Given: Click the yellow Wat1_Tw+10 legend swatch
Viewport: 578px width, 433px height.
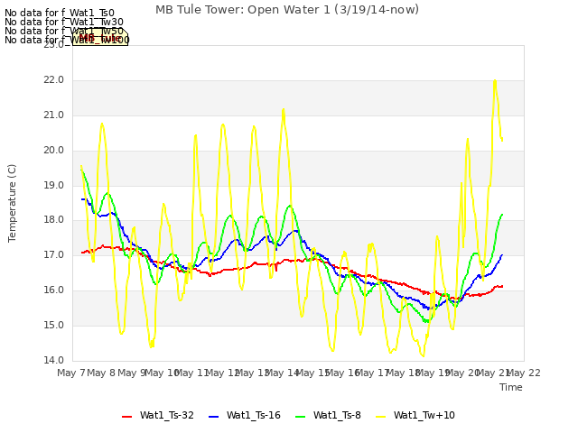Looking at the screenshot, I should 380,417.
